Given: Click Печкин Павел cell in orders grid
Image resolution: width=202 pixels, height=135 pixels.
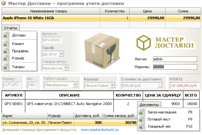Looking at the screenshot, I should 61,123.
